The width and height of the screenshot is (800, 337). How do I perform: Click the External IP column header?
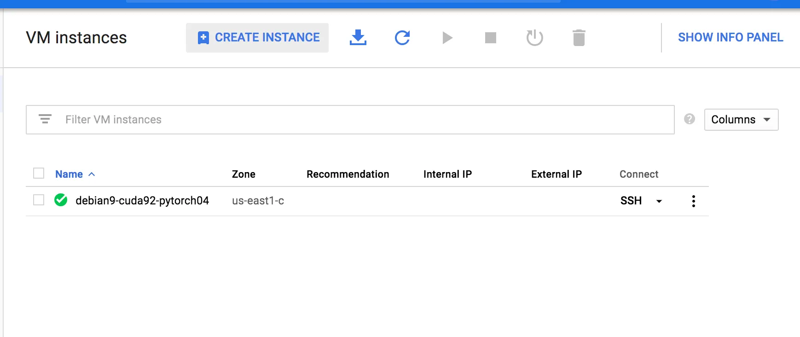pos(557,174)
